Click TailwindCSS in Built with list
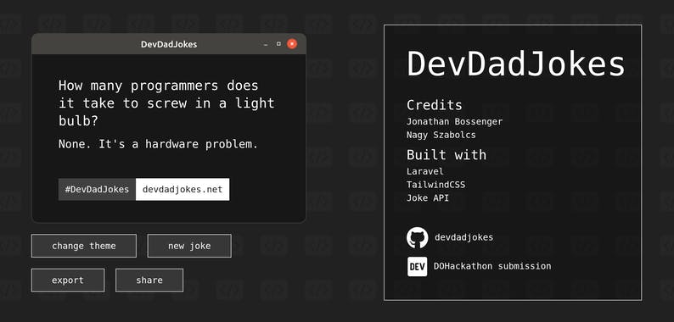 435,185
